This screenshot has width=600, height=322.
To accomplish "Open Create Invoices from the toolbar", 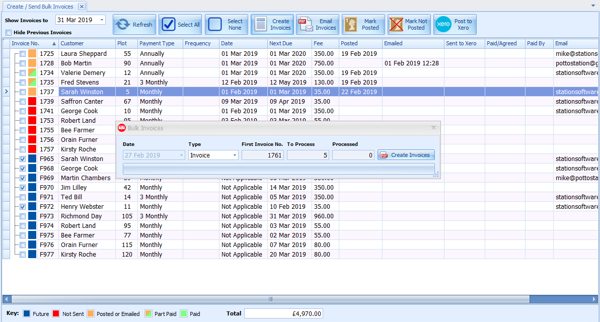I will pos(272,24).
